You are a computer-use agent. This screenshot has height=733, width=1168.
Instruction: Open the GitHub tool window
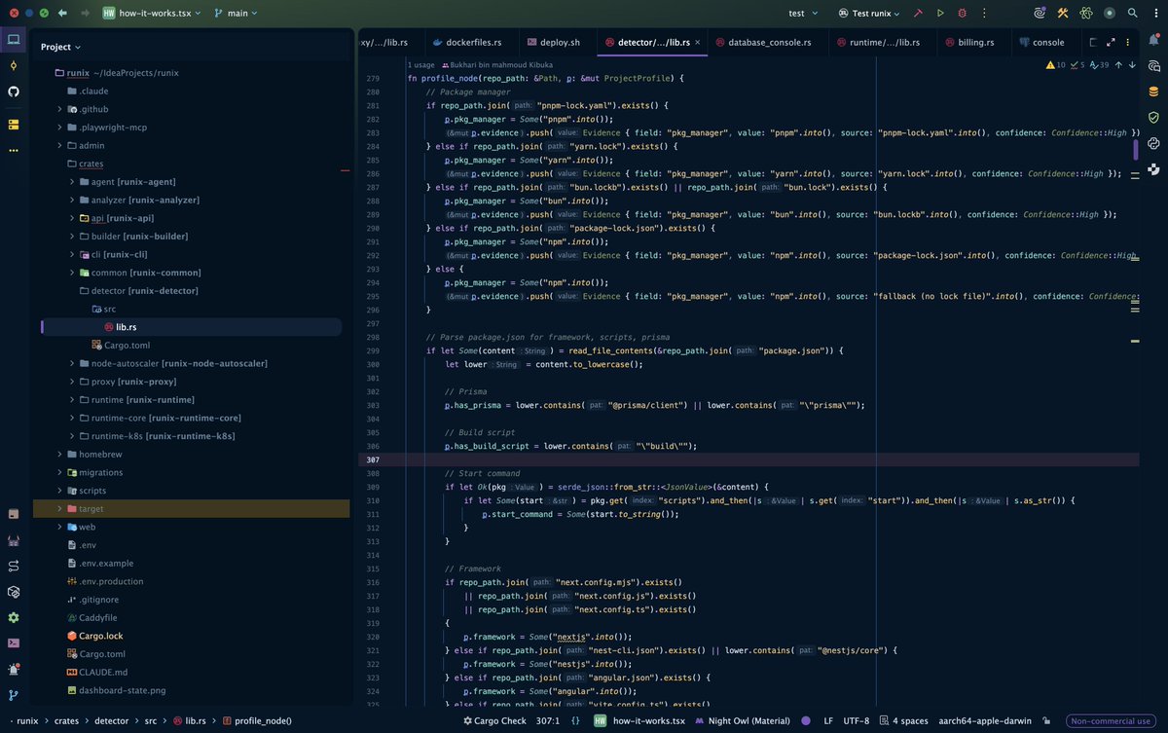click(14, 91)
